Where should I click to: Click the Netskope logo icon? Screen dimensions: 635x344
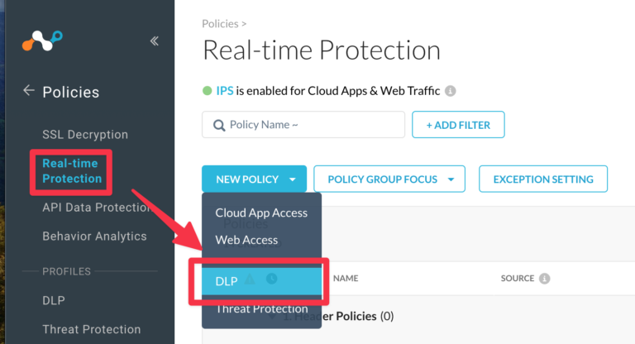42,41
